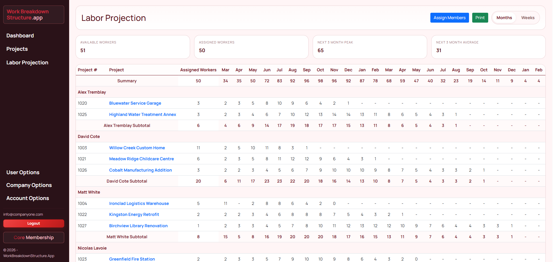Select the Months view toggle

pos(504,18)
